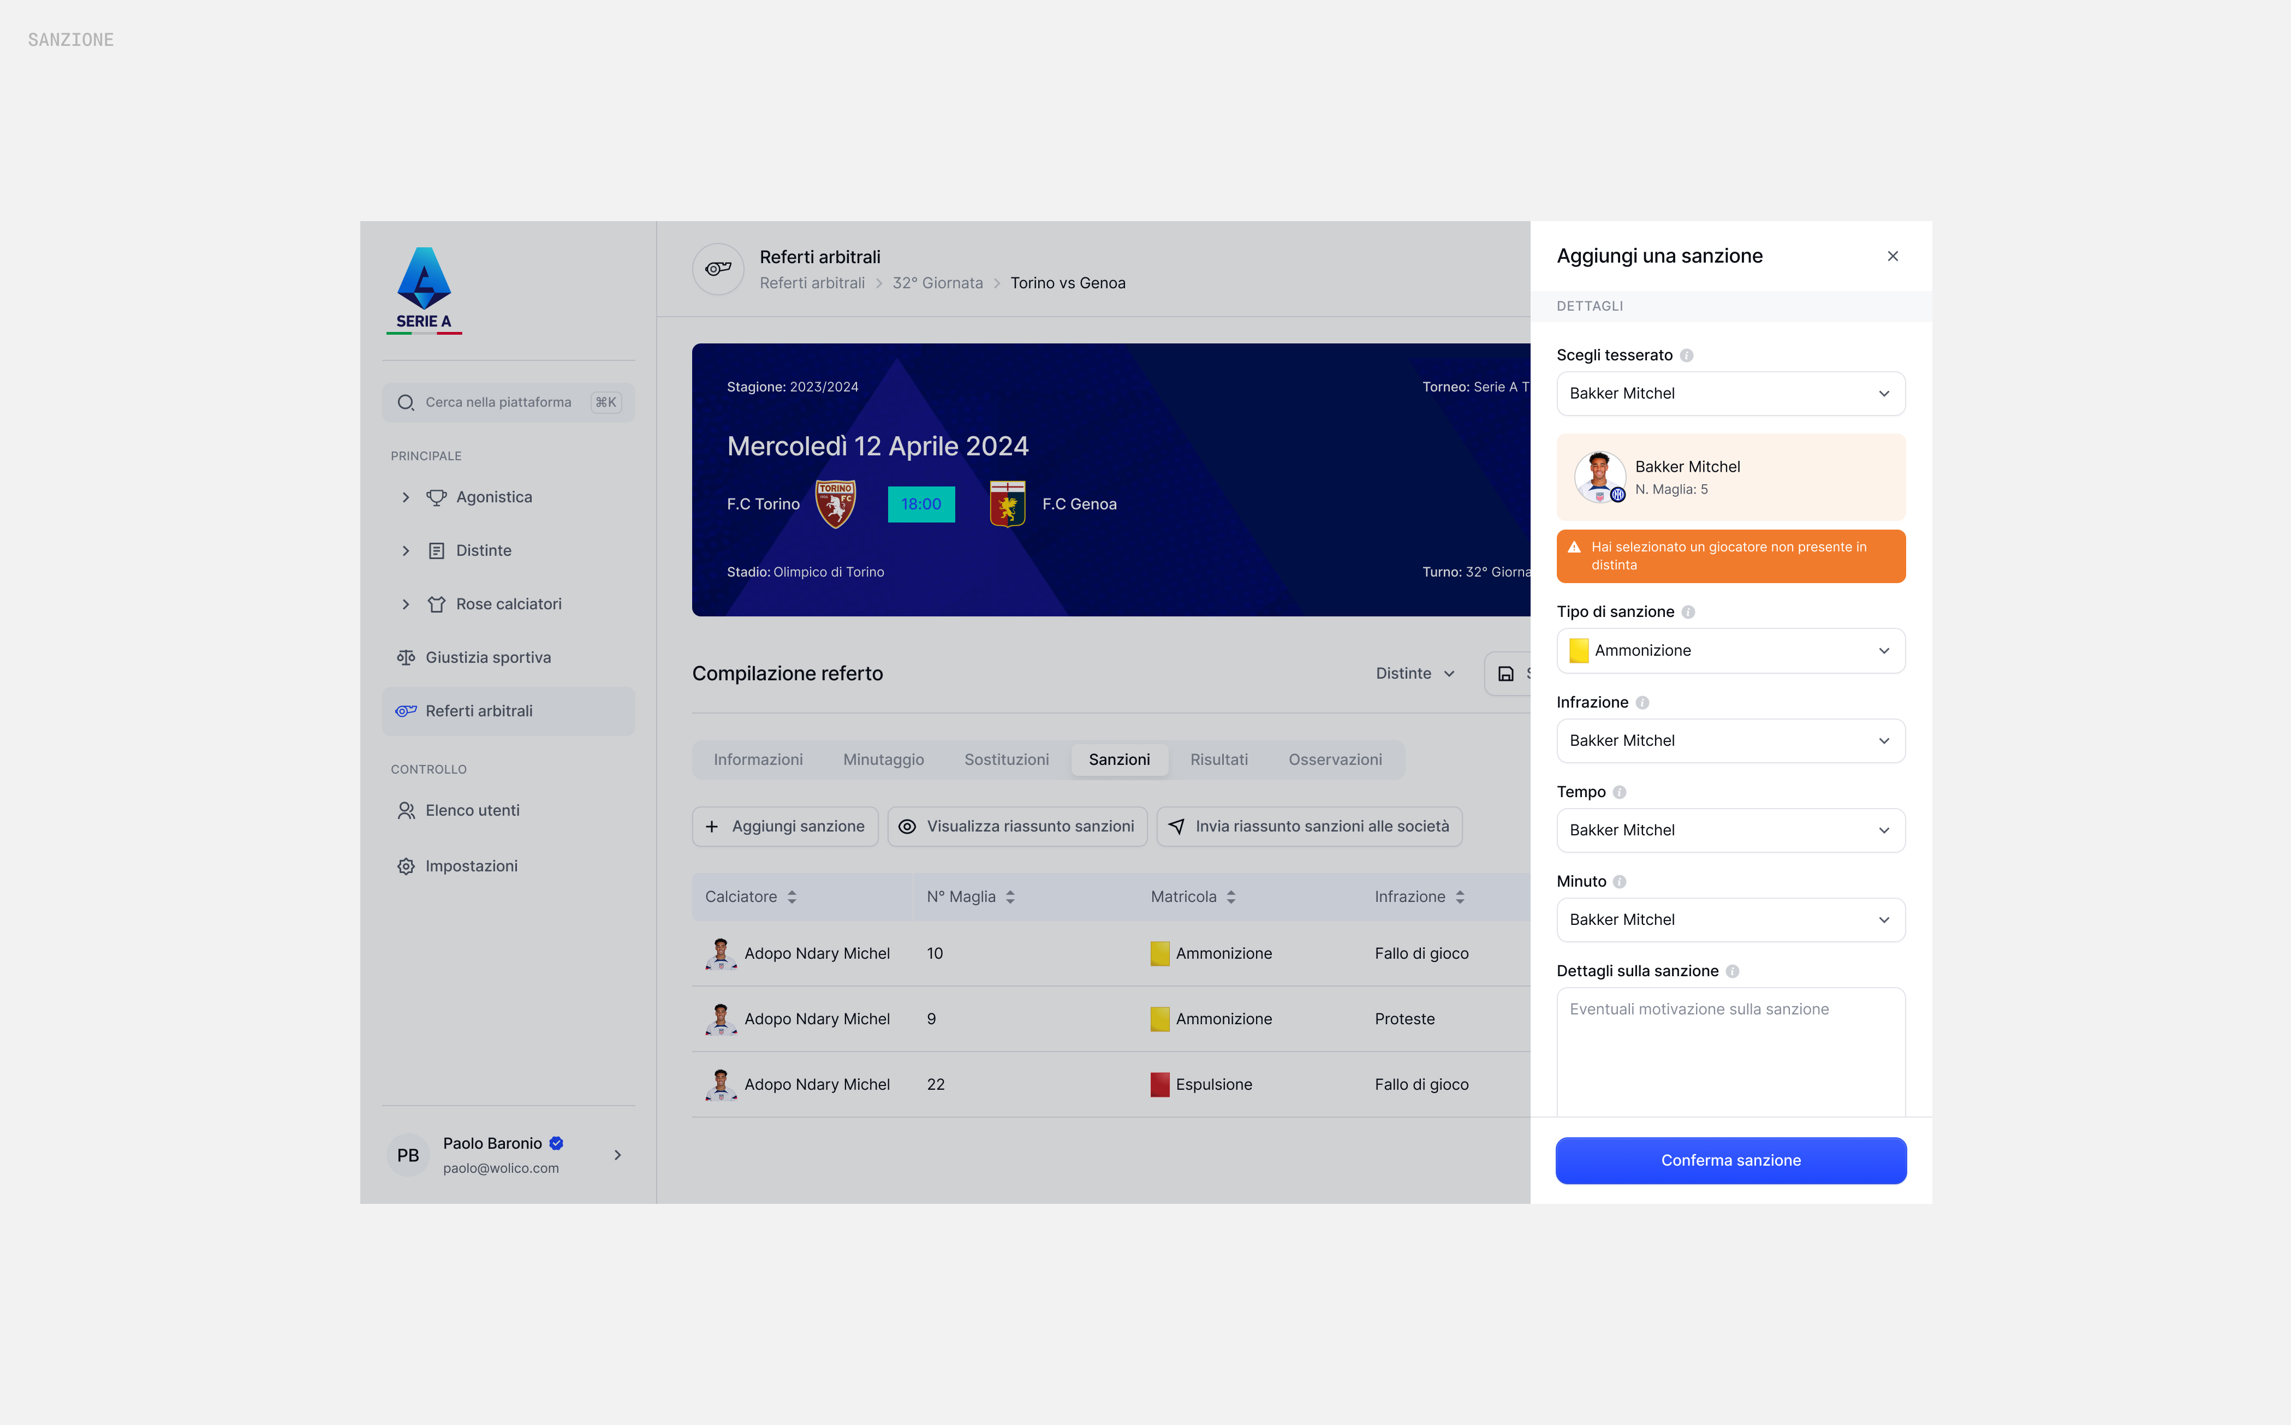The image size is (2291, 1425).
Task: Click the Giustizia sportiva scales icon
Action: pyautogui.click(x=406, y=658)
